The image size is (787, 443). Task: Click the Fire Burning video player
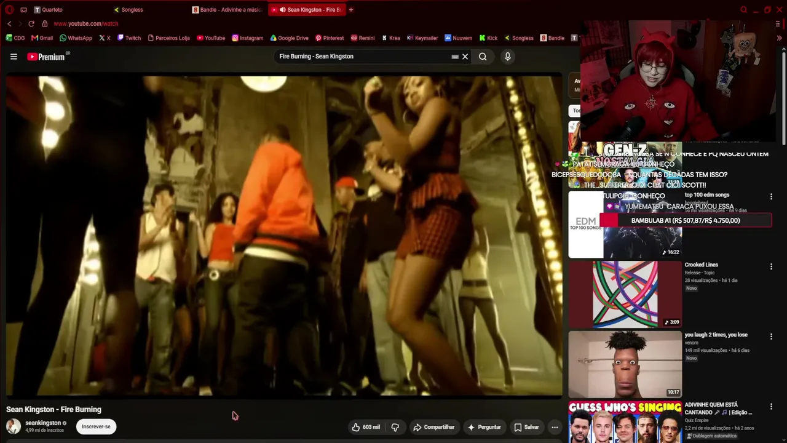284,236
